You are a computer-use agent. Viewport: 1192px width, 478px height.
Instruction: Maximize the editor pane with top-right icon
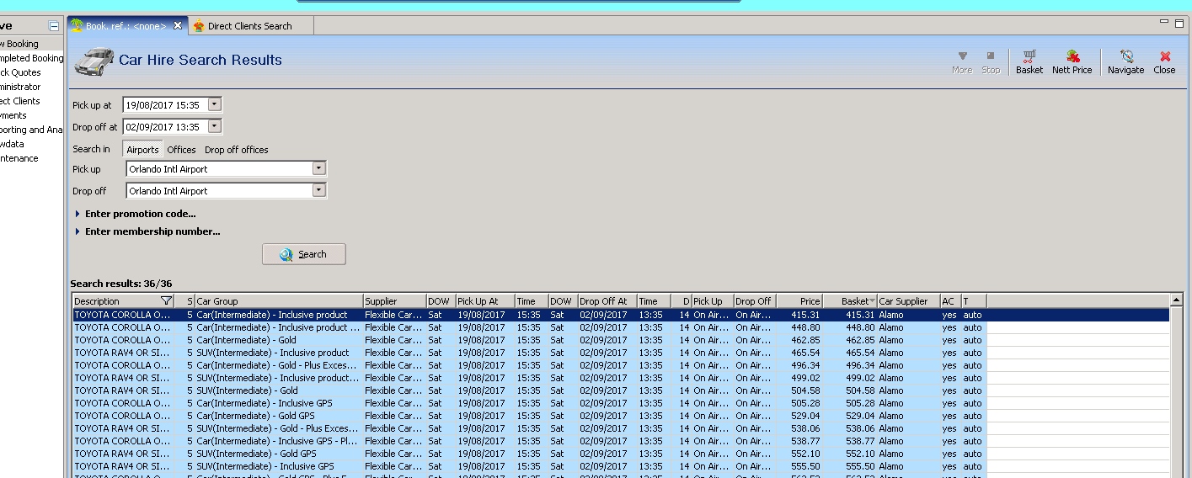tap(1179, 24)
